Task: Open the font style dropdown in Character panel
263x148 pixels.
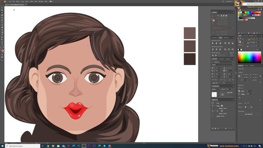Action: (x=223, y=65)
